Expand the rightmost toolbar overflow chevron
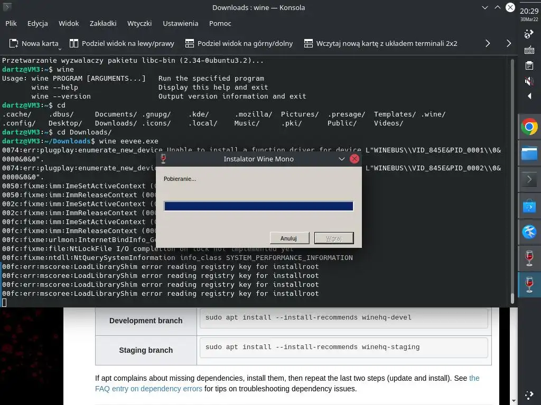Screen dimensions: 541x405 click(509, 43)
